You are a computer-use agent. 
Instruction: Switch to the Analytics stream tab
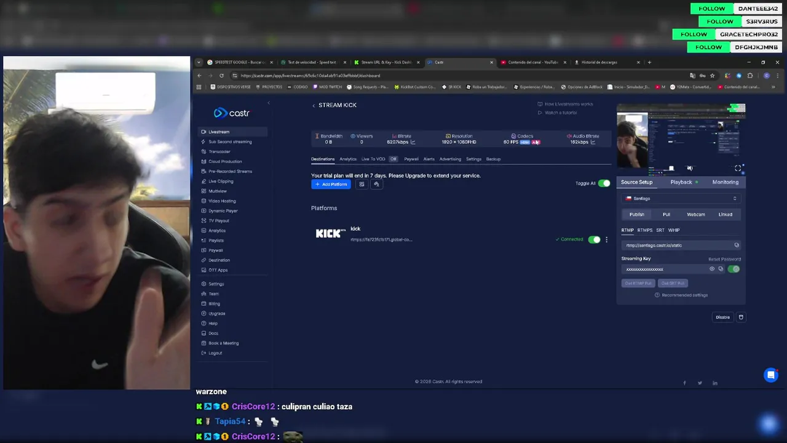click(x=348, y=159)
